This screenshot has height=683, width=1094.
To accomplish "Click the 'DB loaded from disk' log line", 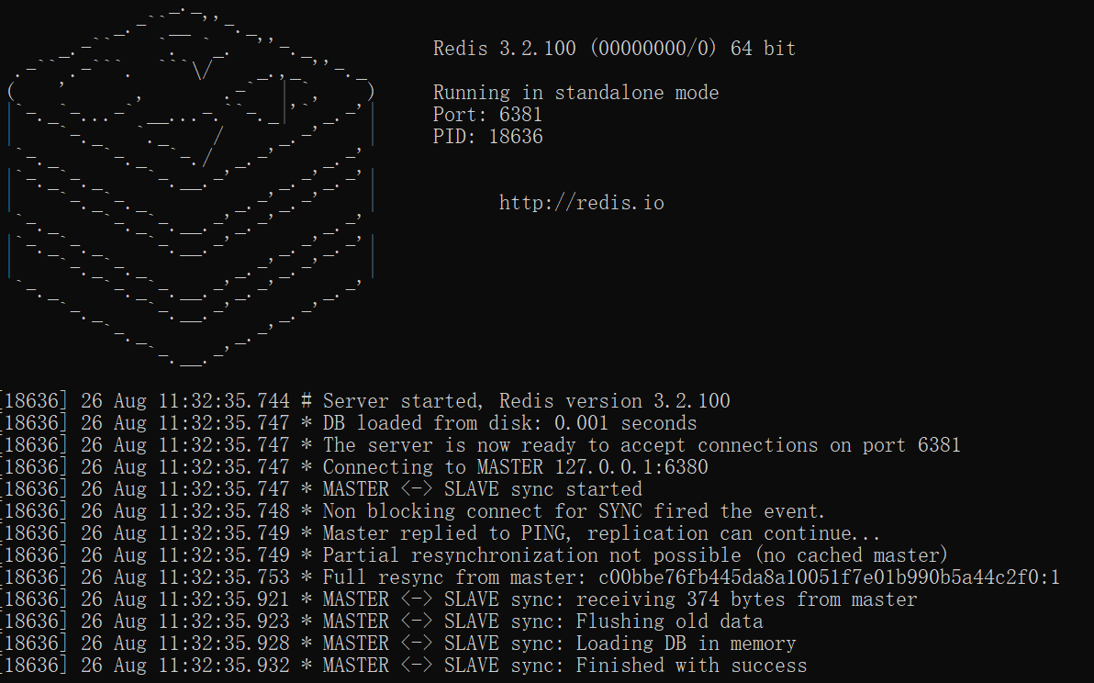I will pos(348,423).
